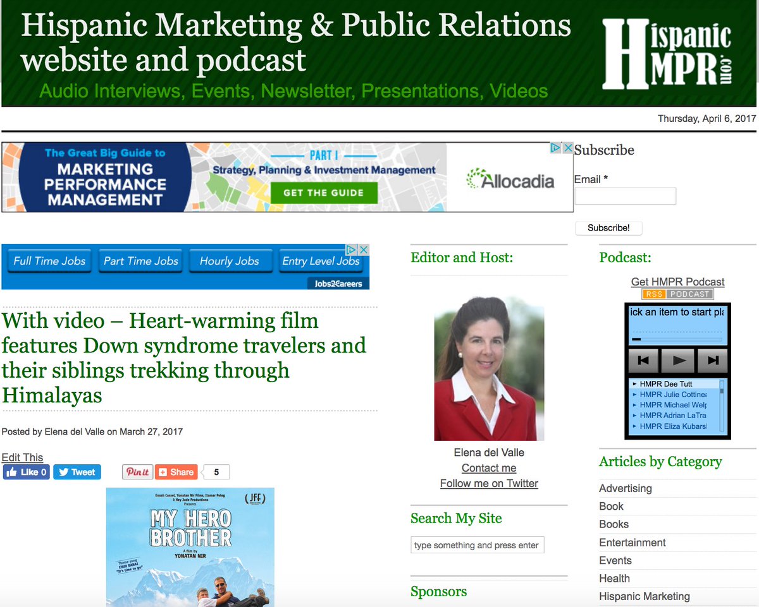Viewport: 759px width, 607px height.
Task: Open the Books category
Action: pyautogui.click(x=614, y=524)
